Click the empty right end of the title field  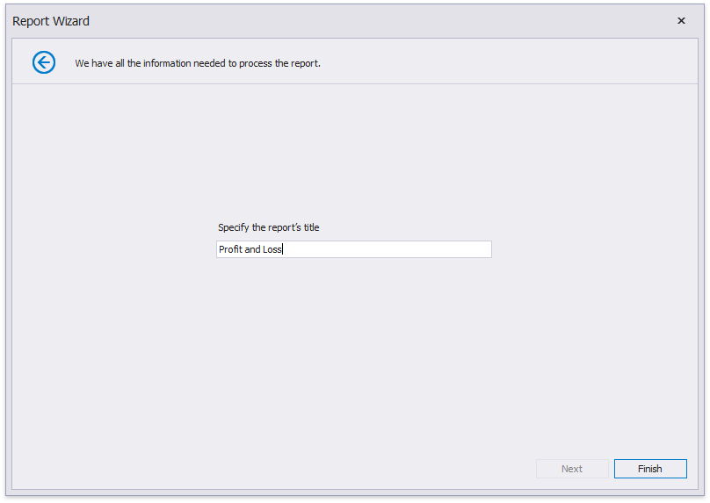coord(422,249)
